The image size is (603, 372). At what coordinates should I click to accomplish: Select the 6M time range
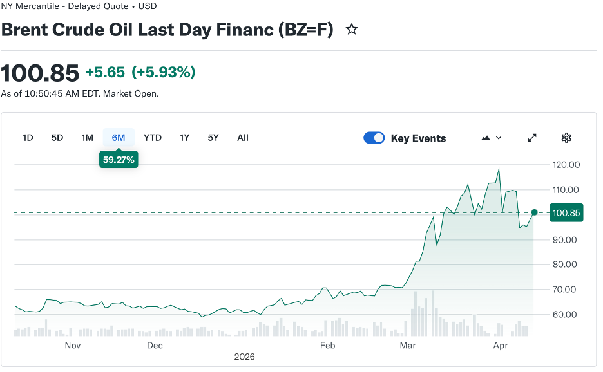pos(119,138)
